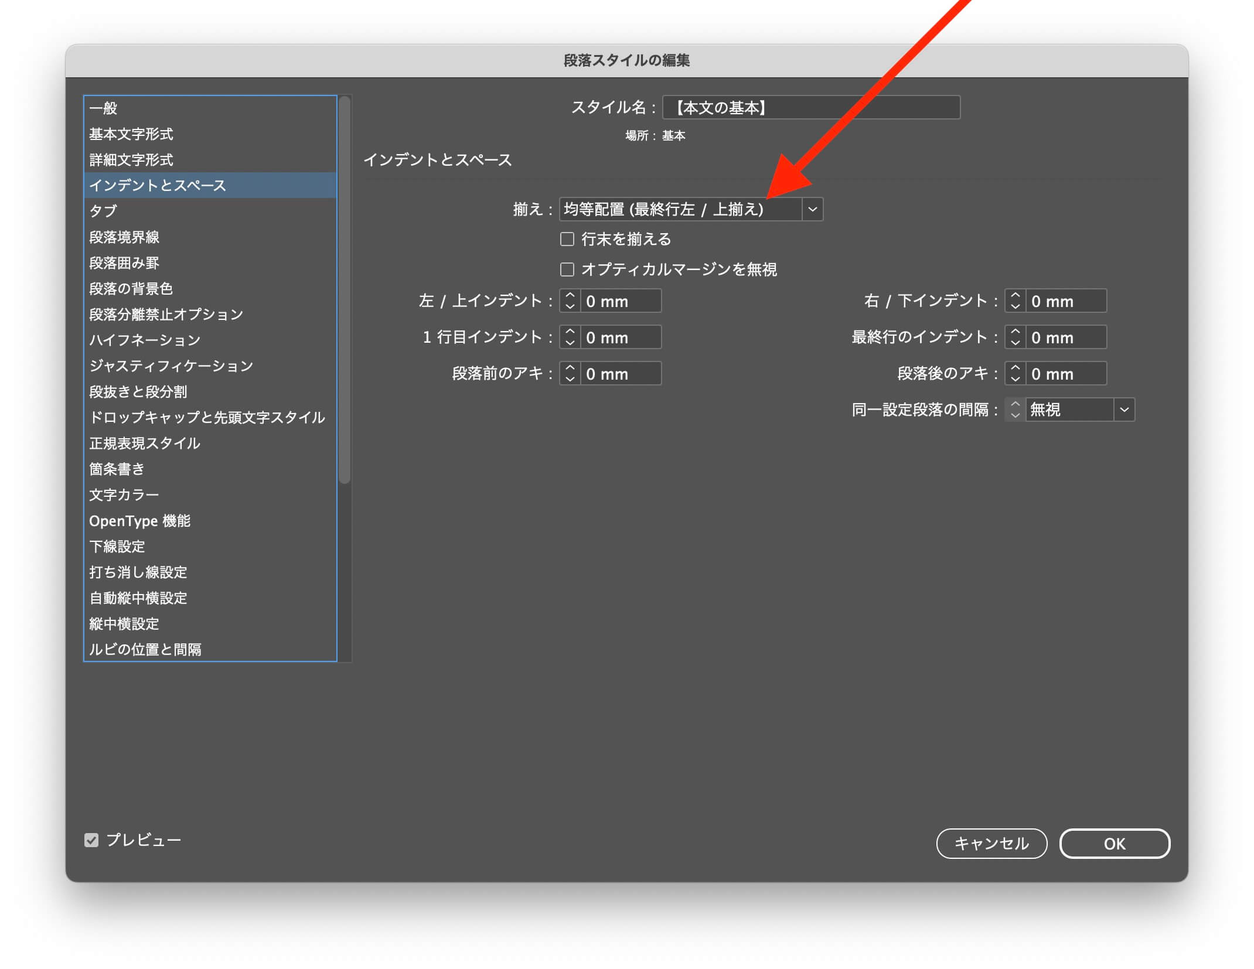The width and height of the screenshot is (1254, 969).
Task: Open the ジャスティフィケーション category
Action: 171,366
